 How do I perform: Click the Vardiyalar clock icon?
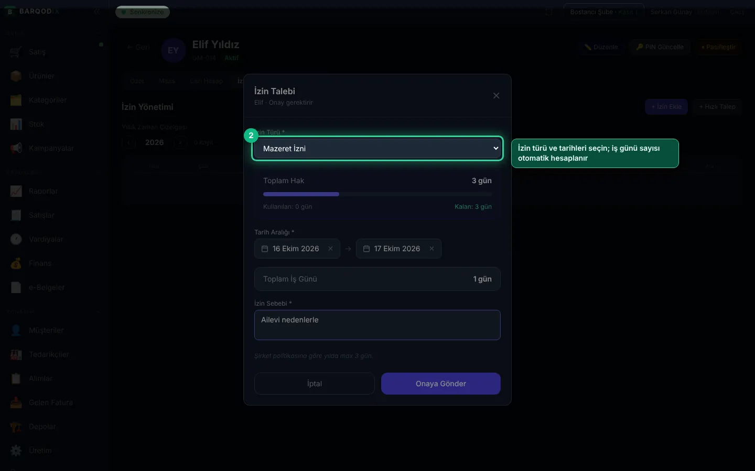(x=16, y=239)
